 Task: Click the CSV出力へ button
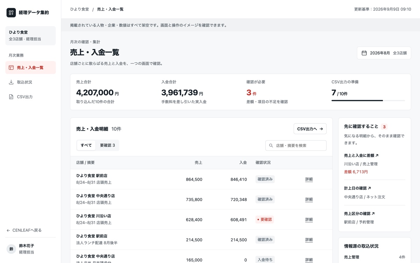tap(310, 129)
